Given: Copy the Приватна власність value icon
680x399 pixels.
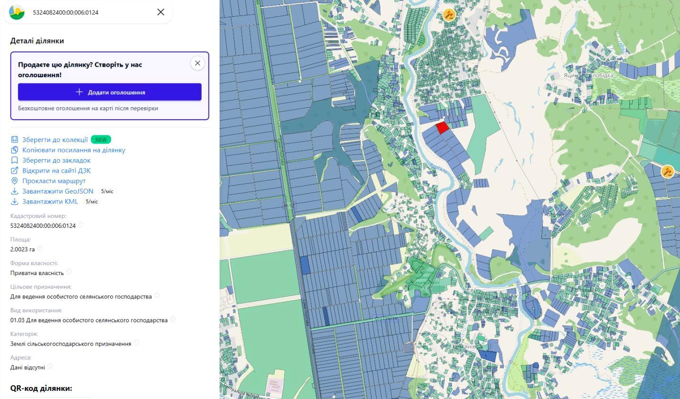Looking at the screenshot, I should click(69, 272).
